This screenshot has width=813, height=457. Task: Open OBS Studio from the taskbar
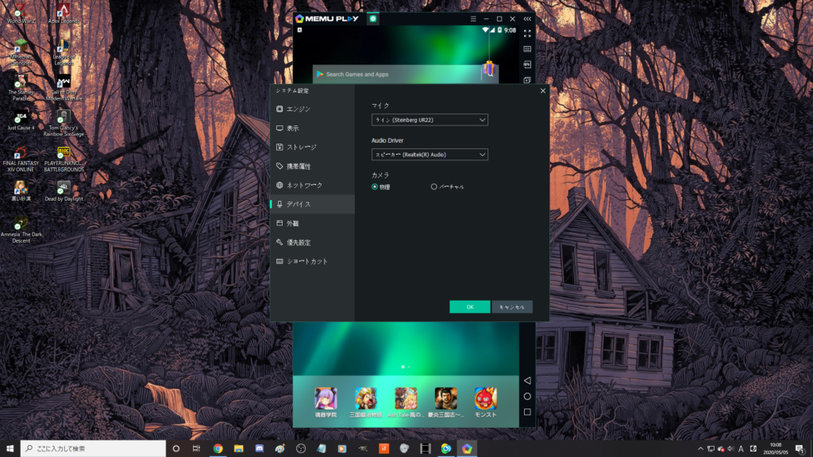click(x=301, y=449)
